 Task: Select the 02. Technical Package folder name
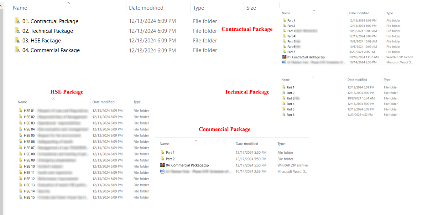[x=47, y=31]
